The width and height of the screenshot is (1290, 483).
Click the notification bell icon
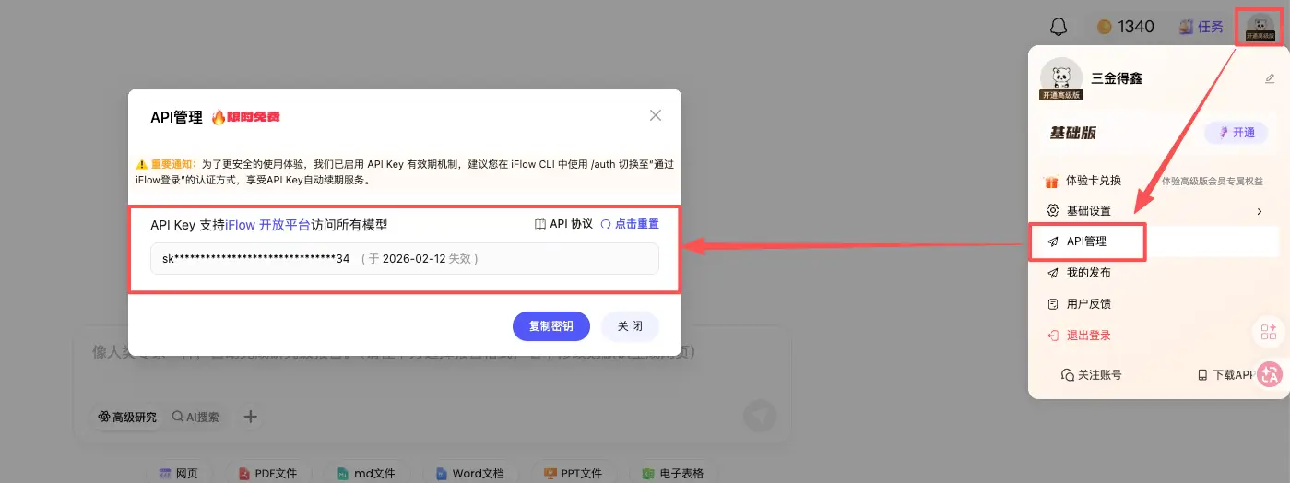1059,27
